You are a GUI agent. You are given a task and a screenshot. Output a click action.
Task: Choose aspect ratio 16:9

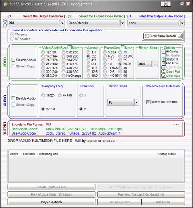[x=88, y=76]
